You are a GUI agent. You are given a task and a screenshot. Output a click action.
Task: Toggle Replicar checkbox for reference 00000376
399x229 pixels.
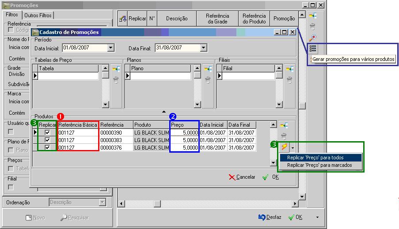tap(47, 147)
